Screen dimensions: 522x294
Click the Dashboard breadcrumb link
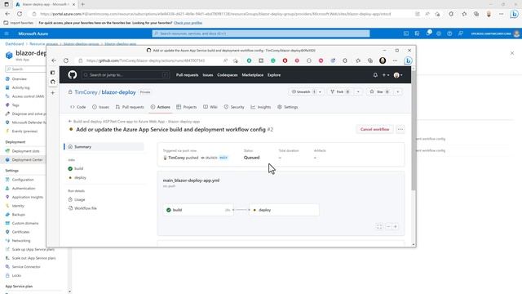(x=15, y=44)
